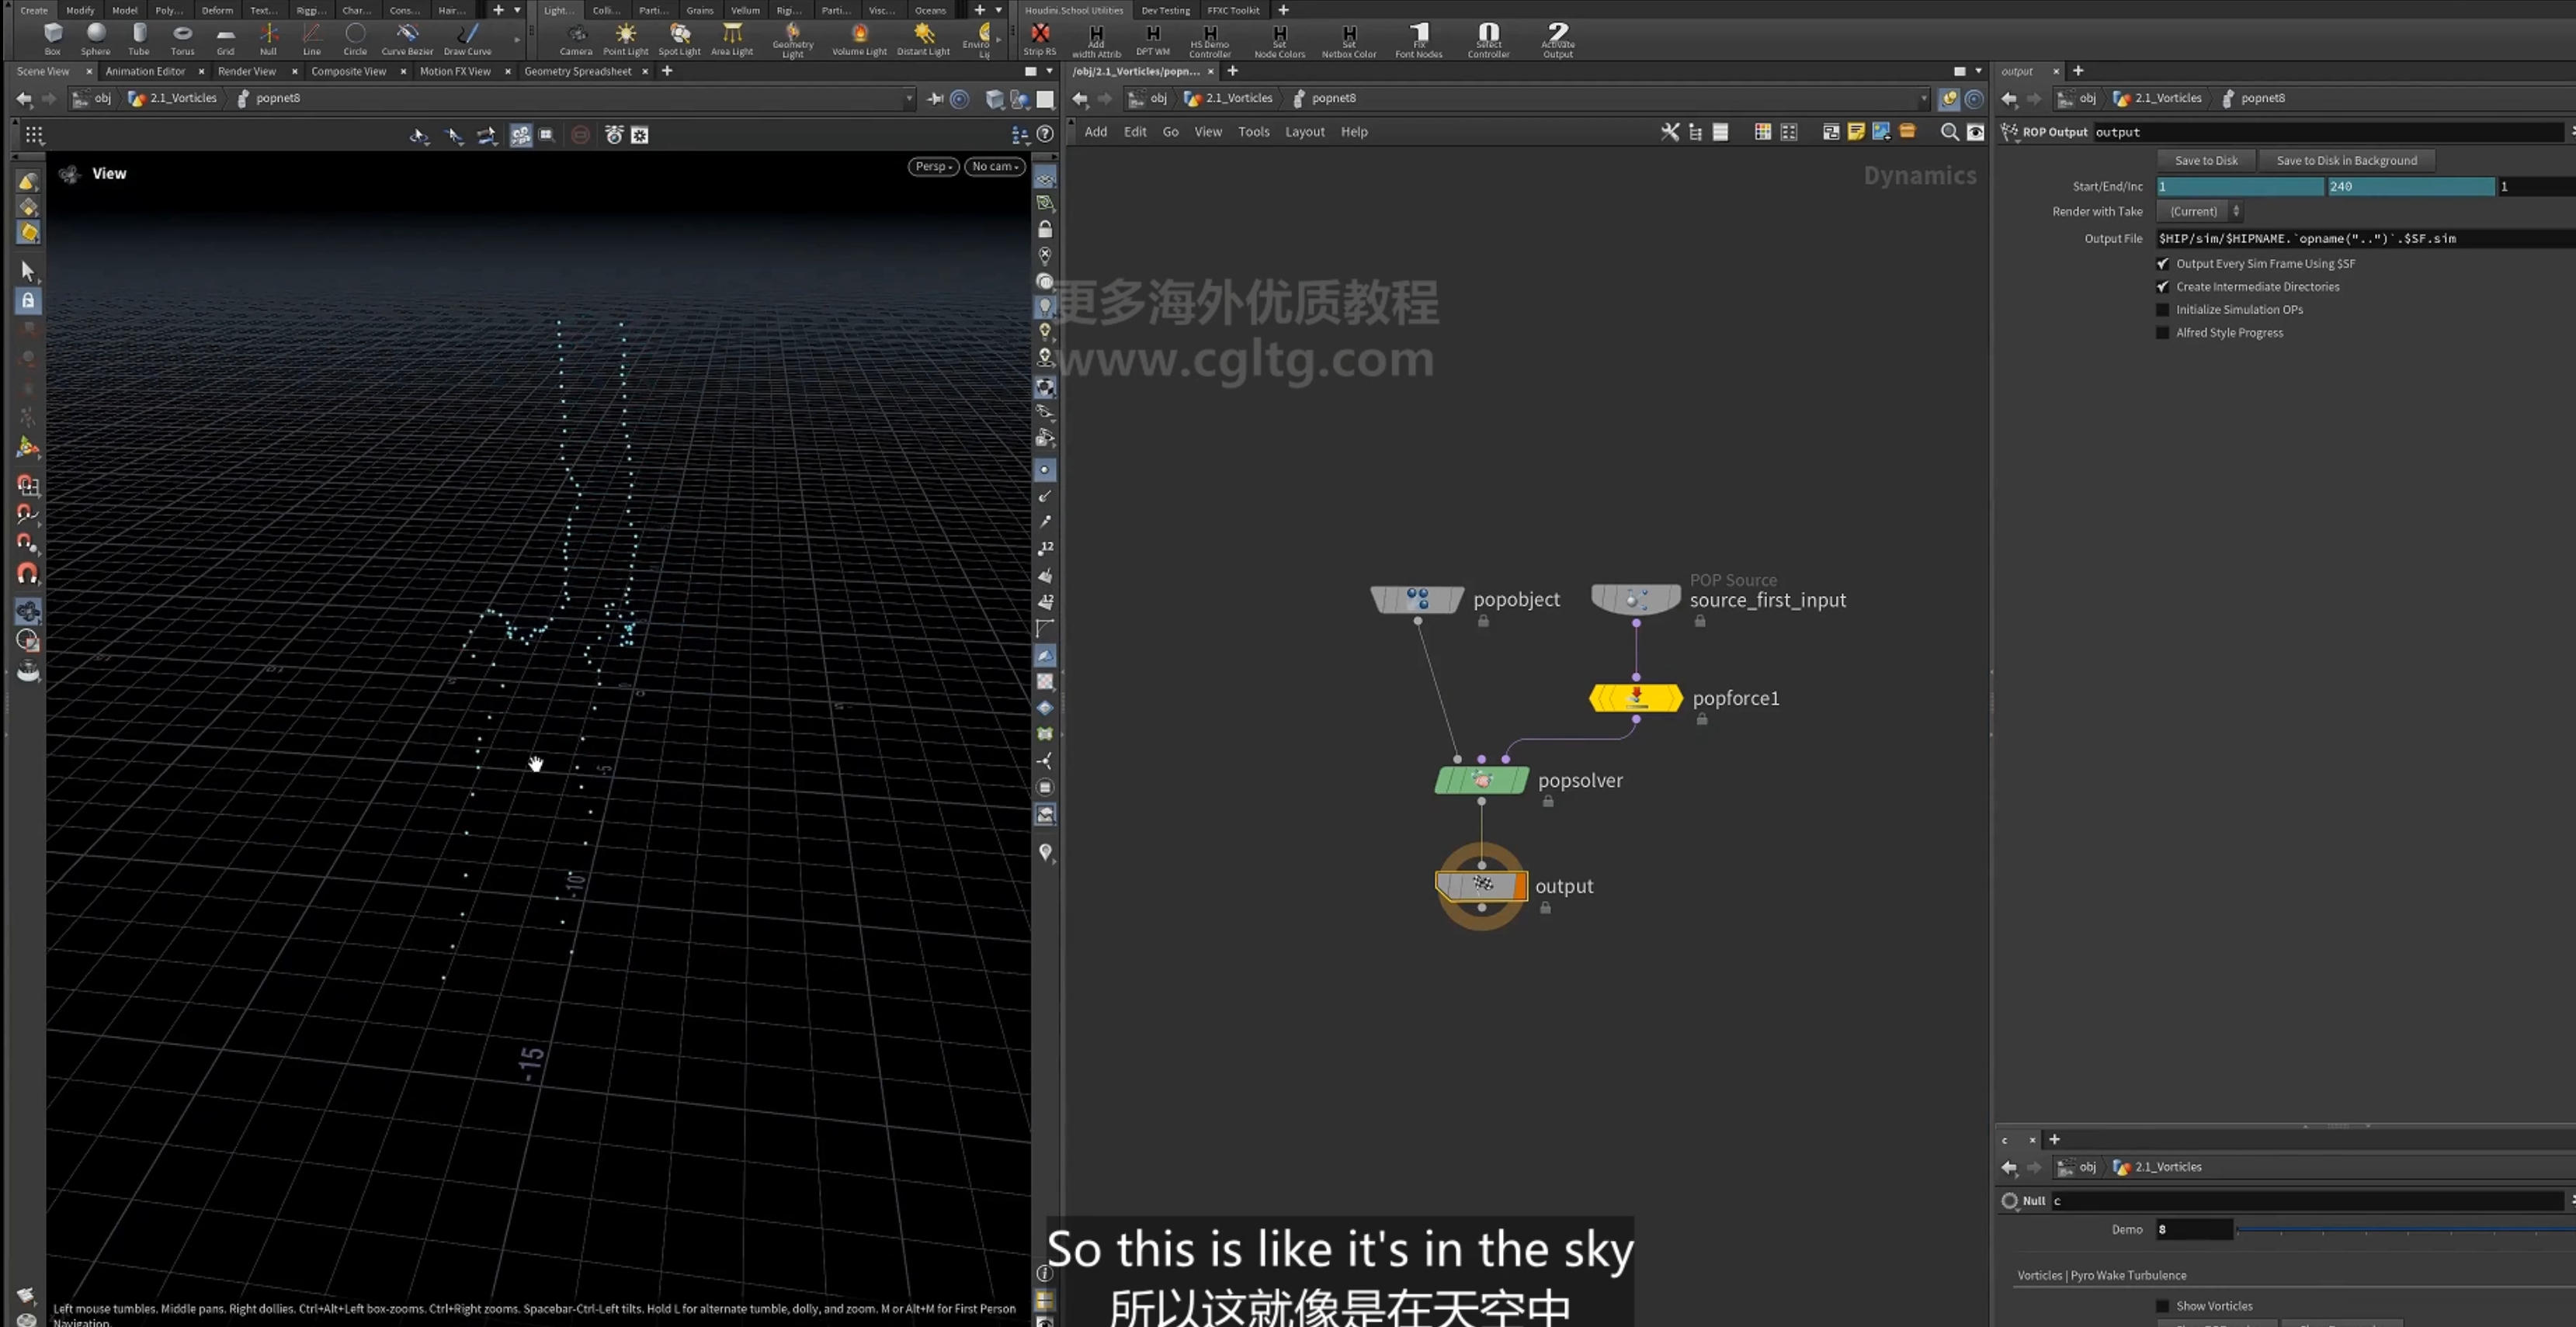Select the Torus shelf tool
Image resolution: width=2576 pixels, height=1327 pixels.
point(183,38)
